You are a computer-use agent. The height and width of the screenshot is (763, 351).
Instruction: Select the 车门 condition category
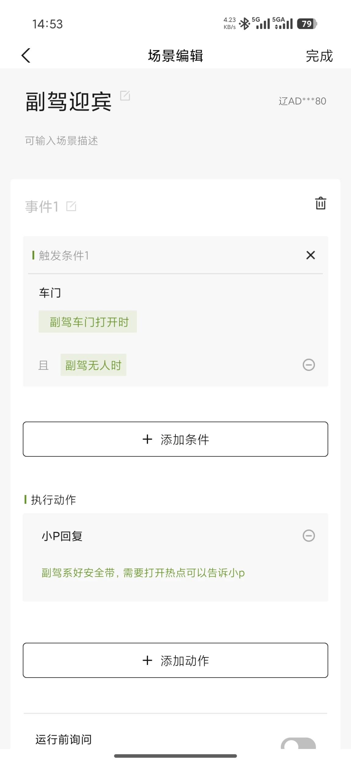[50, 293]
